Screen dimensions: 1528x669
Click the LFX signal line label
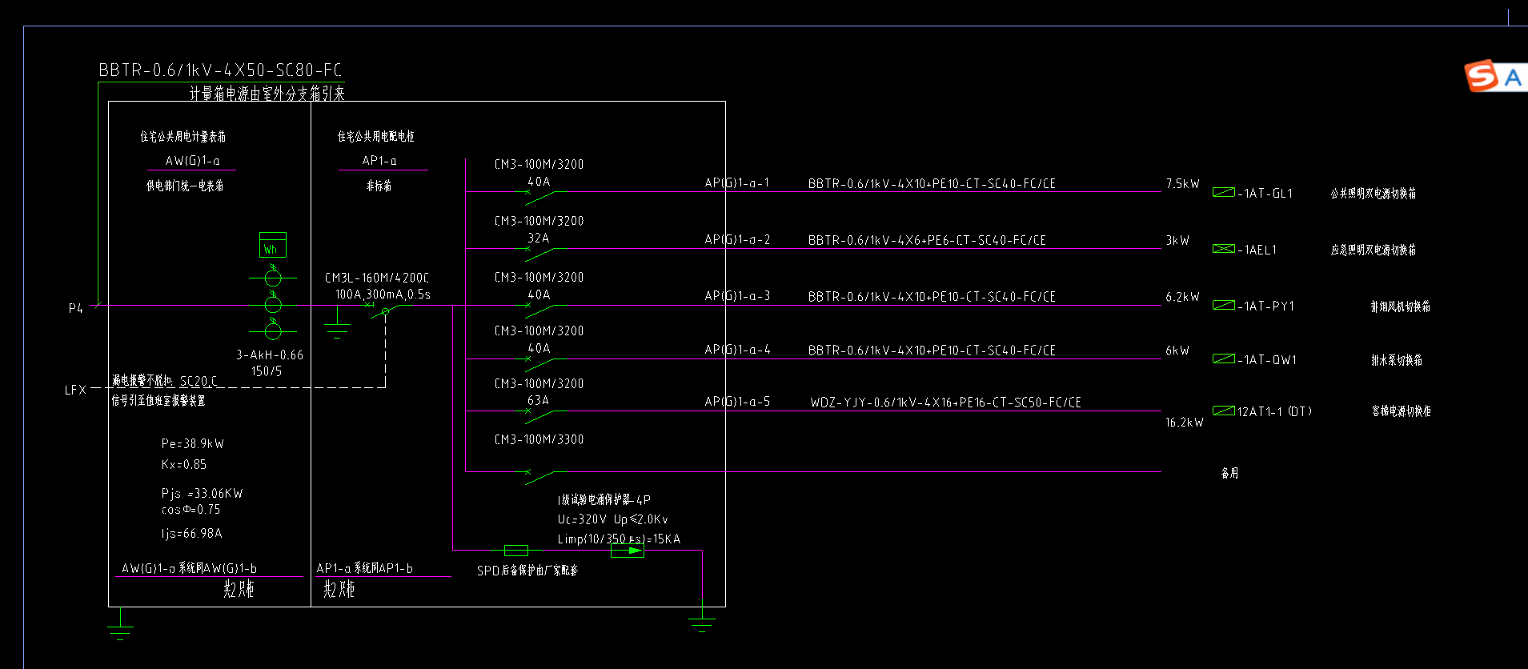tap(75, 390)
